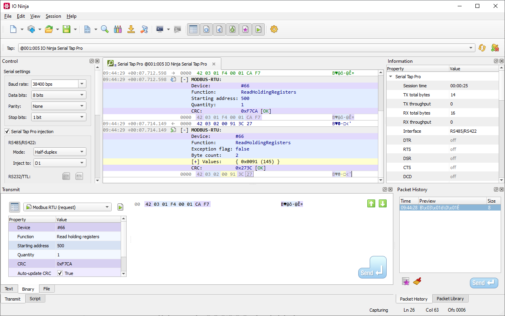505x316 pixels.
Task: Open the Modbus RTU (request) template dropdown
Action: tap(67, 207)
